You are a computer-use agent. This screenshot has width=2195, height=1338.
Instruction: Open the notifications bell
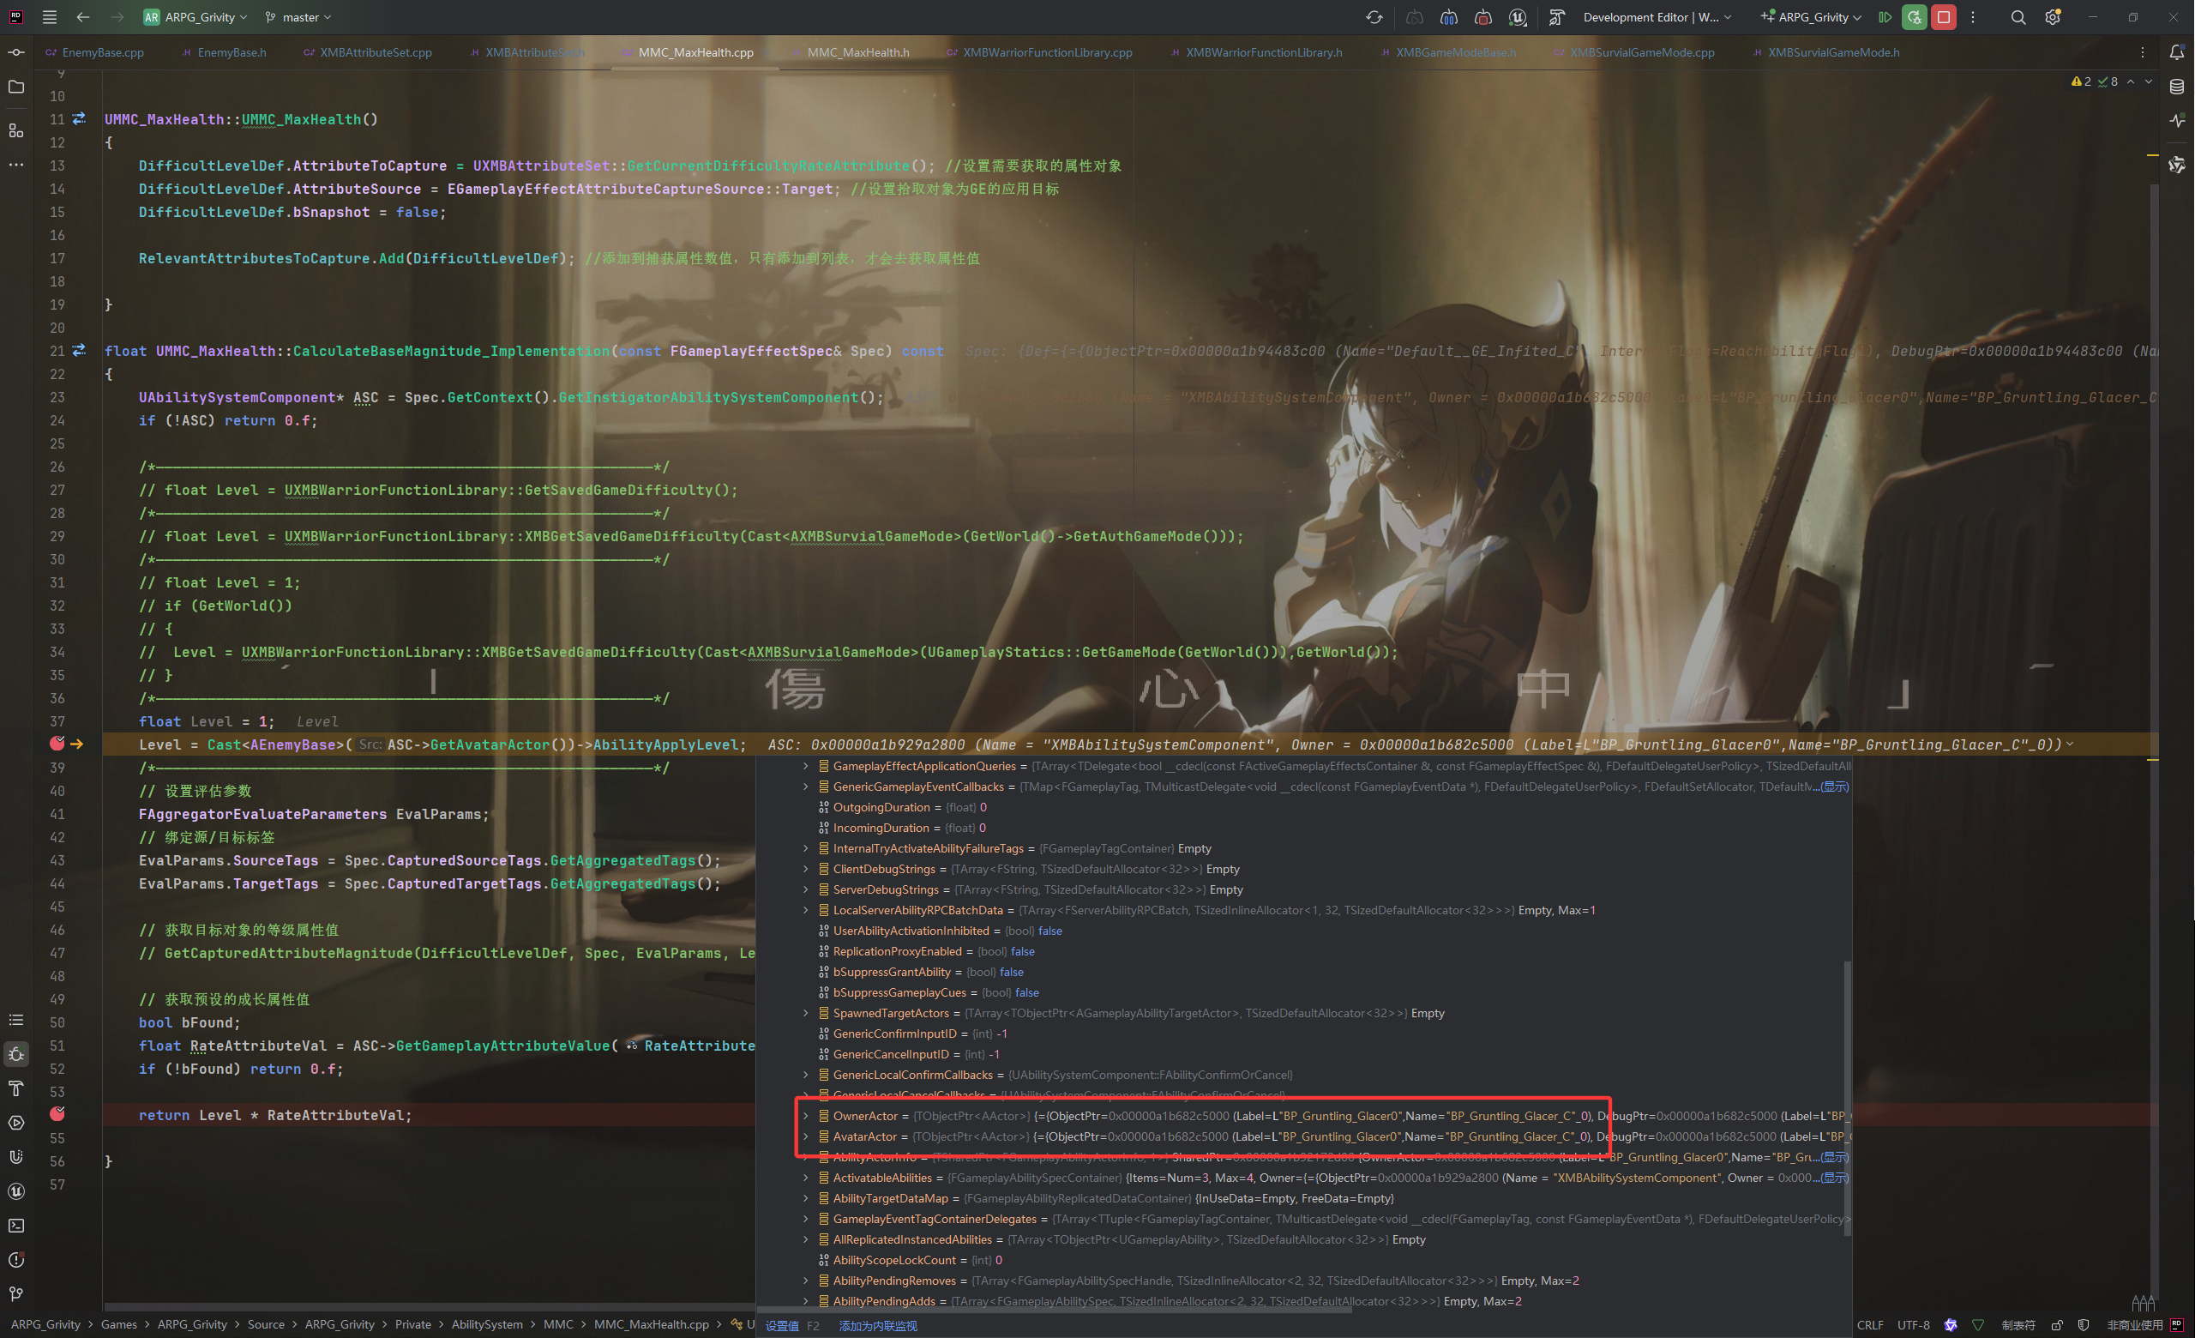(x=2176, y=52)
